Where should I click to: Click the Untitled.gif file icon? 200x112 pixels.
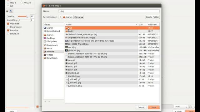click(x=67, y=73)
